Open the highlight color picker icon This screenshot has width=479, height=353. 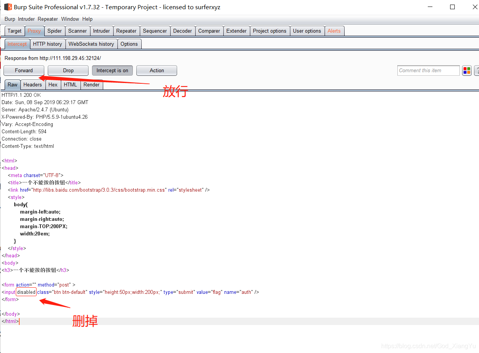tap(467, 70)
